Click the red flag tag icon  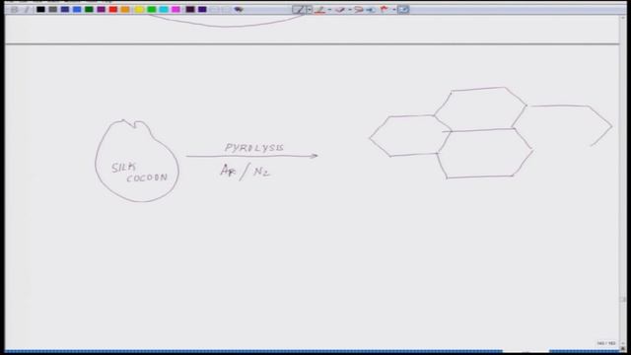click(384, 9)
